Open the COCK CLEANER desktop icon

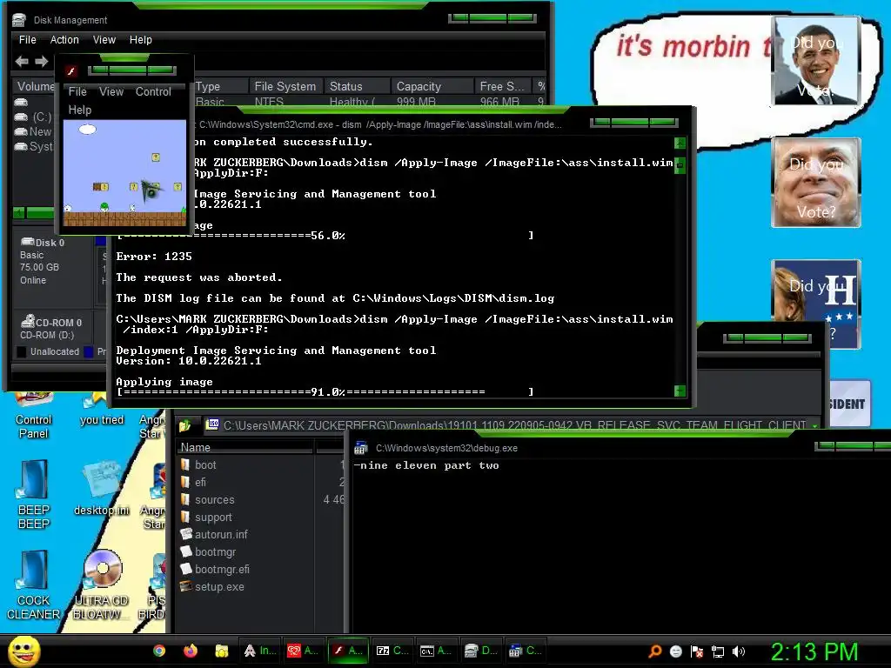click(34, 585)
